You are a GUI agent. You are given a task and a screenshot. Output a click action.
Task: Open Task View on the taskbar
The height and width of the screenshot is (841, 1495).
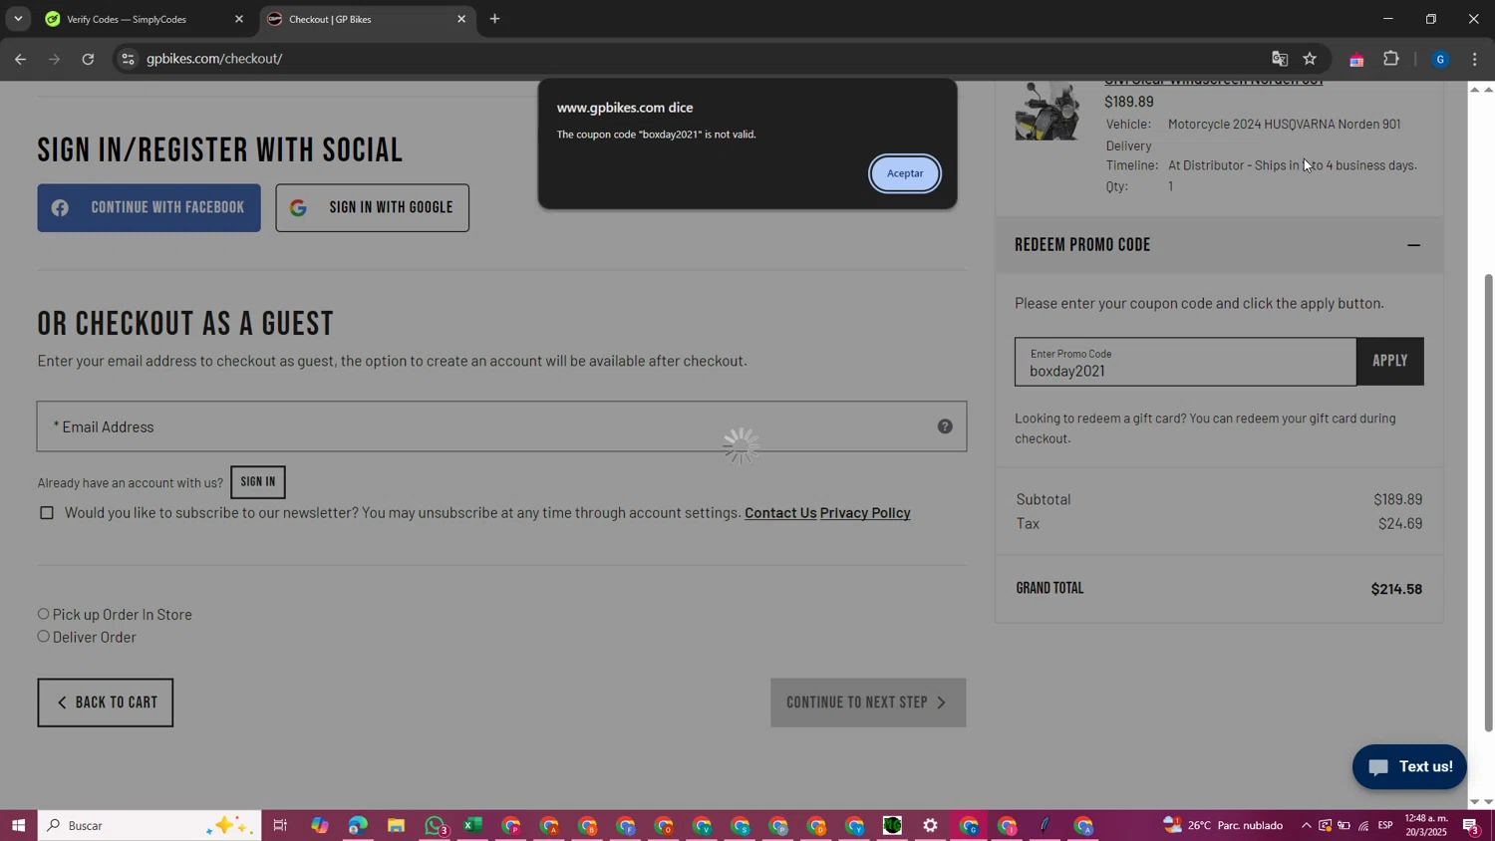click(x=280, y=825)
